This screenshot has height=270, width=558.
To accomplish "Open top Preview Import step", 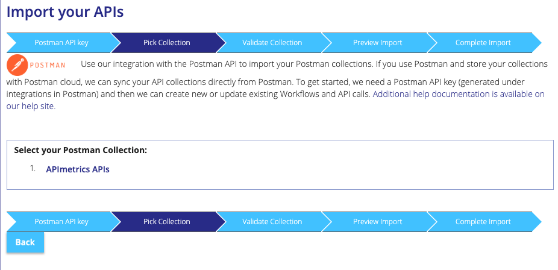I will click(x=377, y=43).
